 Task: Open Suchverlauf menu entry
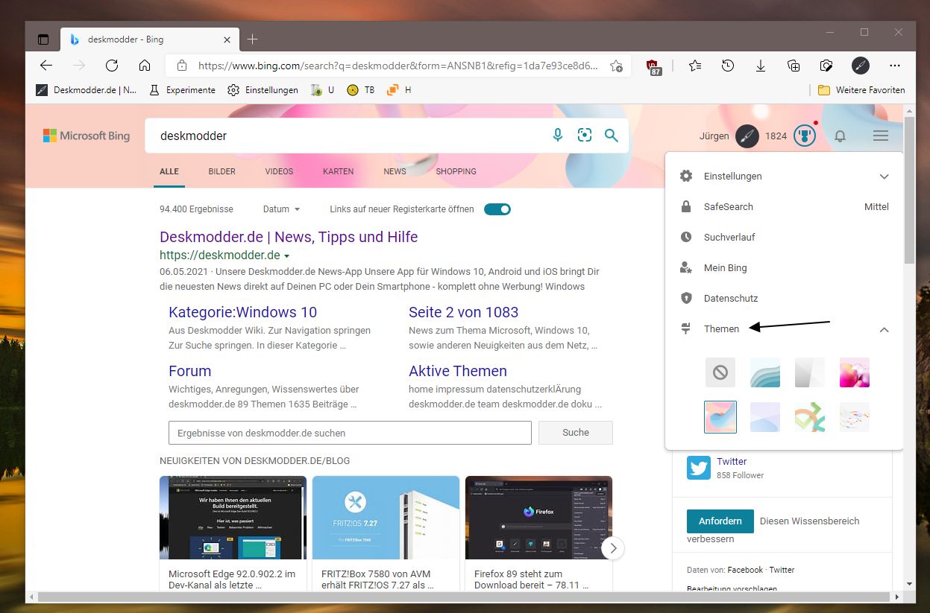pos(784,238)
